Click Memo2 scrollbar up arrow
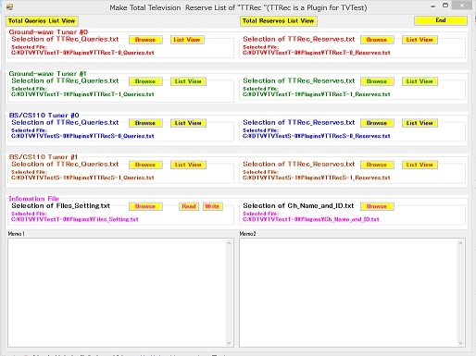The image size is (476, 356). 460,243
